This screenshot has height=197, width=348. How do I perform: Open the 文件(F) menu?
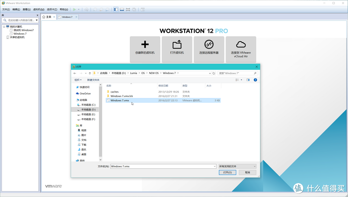pos(6,9)
